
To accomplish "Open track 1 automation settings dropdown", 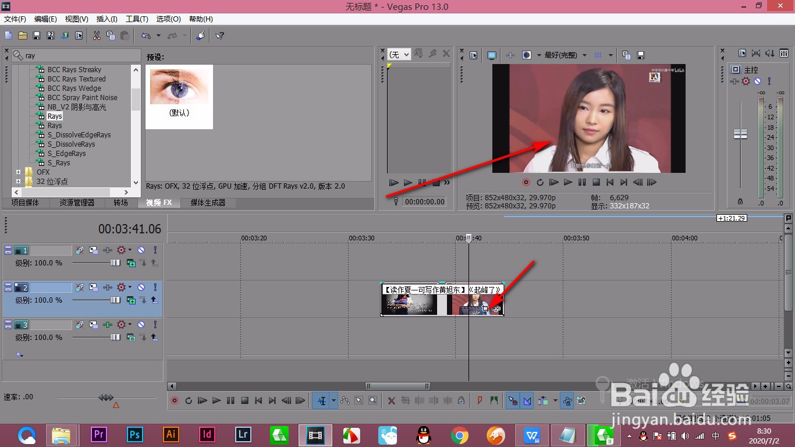I will point(130,250).
